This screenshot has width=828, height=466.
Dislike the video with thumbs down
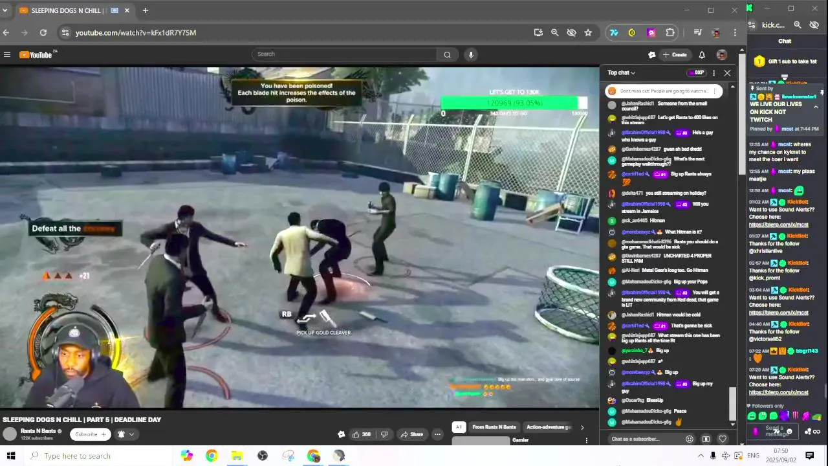(384, 434)
